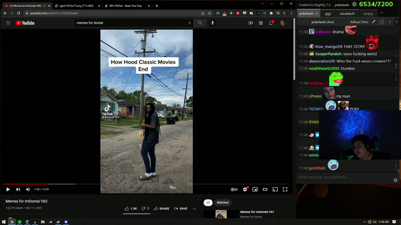The height and width of the screenshot is (225, 401).
Task: Click the pokelawls (live) channel header
Action: 323,22
